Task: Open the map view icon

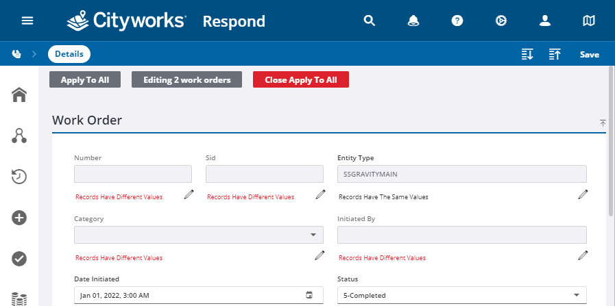Action: 589,21
